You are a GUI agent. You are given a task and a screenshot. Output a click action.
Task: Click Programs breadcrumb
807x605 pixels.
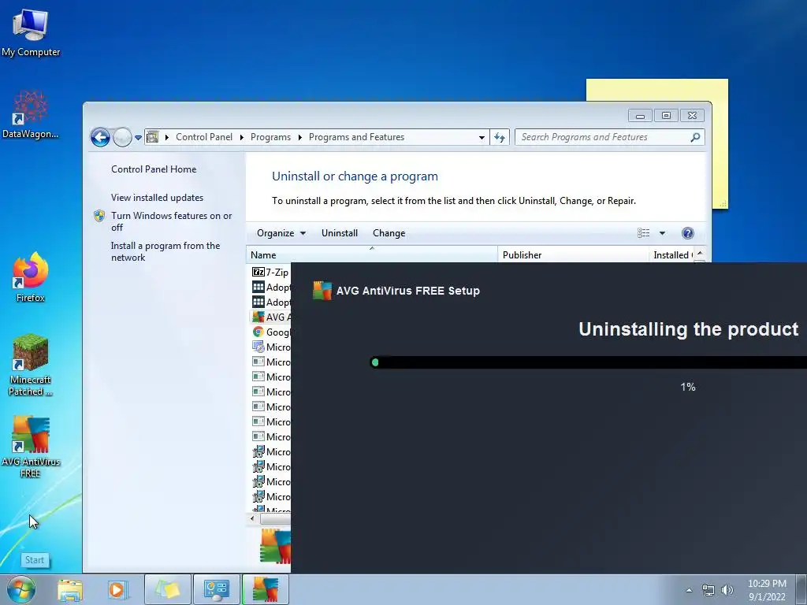(x=270, y=137)
